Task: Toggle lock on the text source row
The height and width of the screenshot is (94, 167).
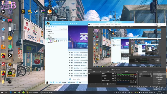Action: tap(115, 79)
